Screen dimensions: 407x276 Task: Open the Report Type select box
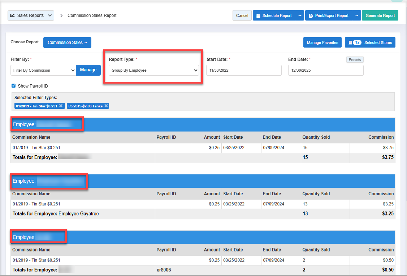(153, 70)
